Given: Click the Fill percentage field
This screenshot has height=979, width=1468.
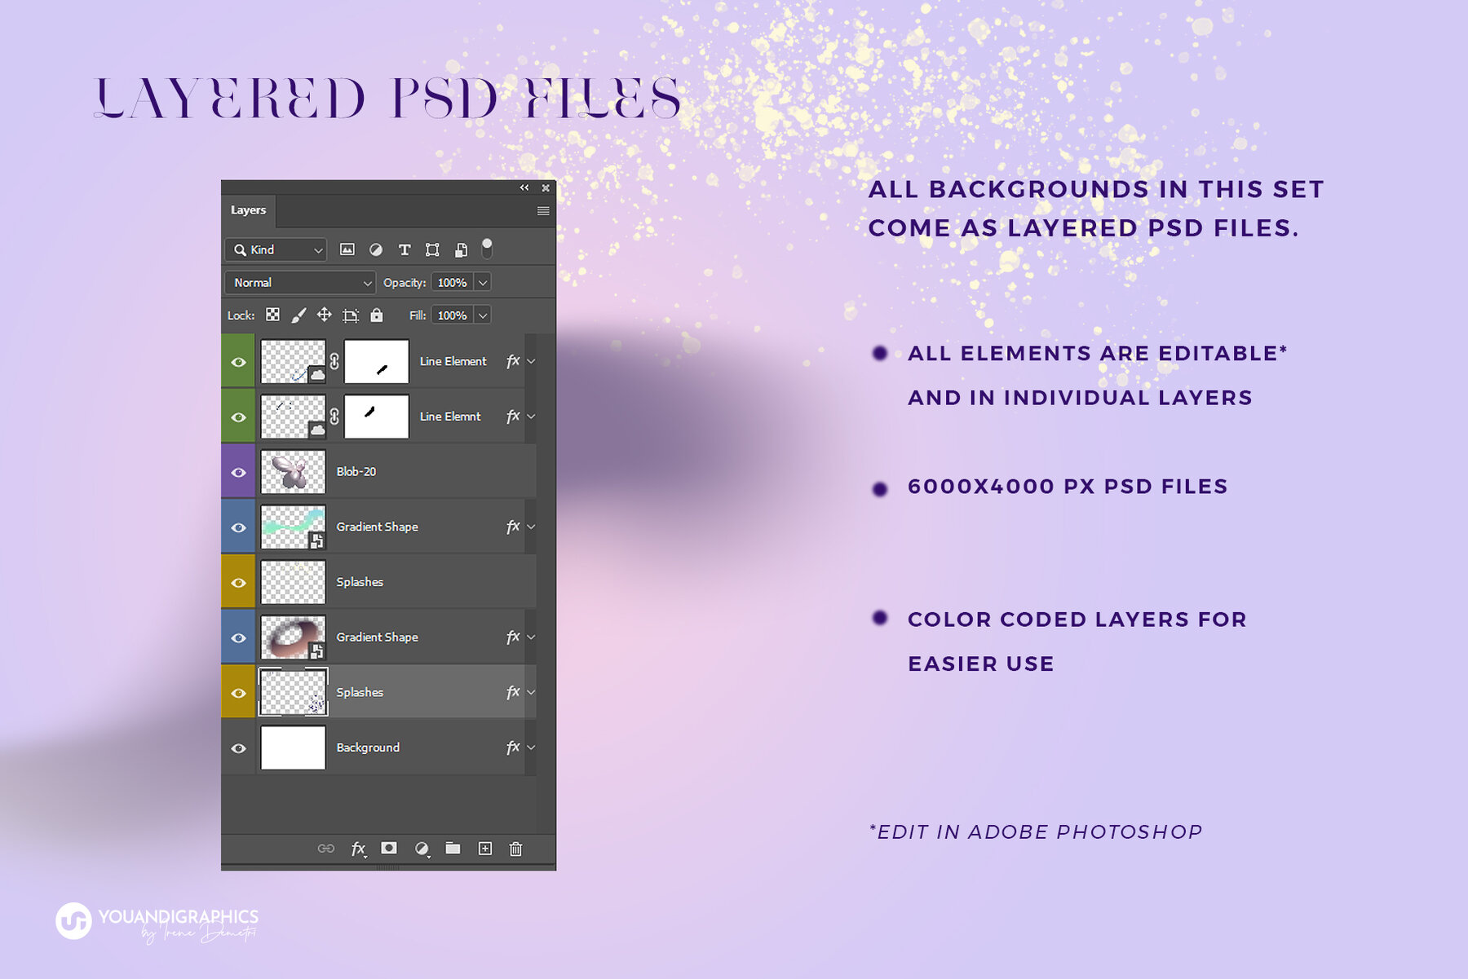Looking at the screenshot, I should click(x=452, y=315).
